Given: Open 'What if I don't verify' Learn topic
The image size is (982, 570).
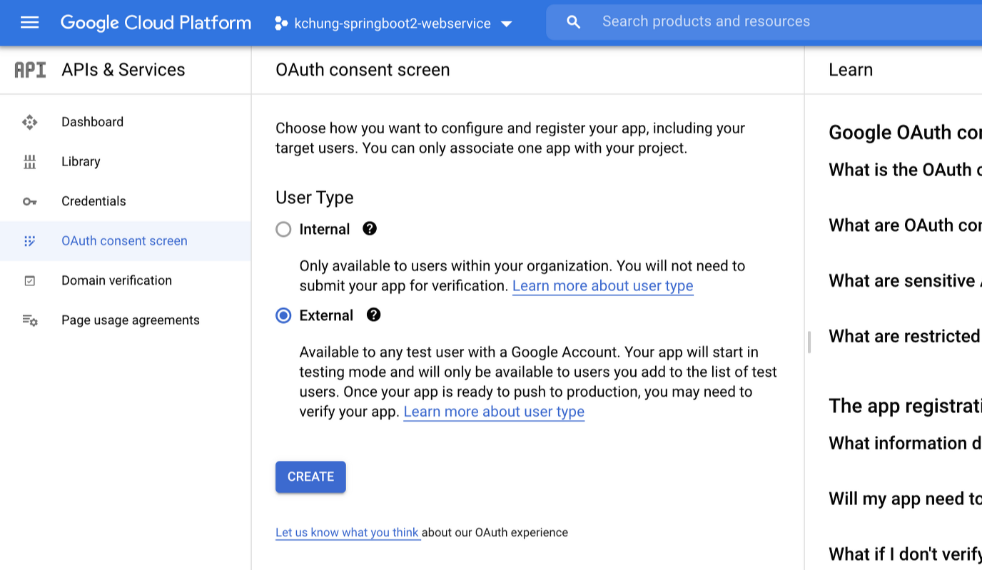Looking at the screenshot, I should 905,554.
